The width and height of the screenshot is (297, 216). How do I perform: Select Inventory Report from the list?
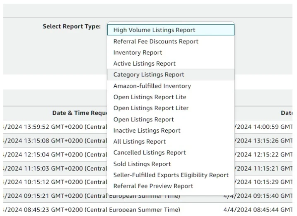pos(171,52)
